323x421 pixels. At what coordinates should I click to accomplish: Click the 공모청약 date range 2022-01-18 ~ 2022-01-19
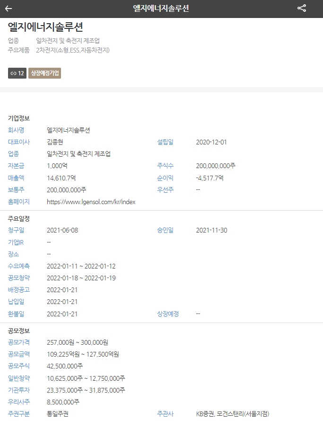click(81, 278)
